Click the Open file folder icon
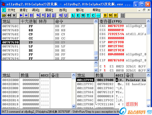152x115 pixels. tap(4, 15)
